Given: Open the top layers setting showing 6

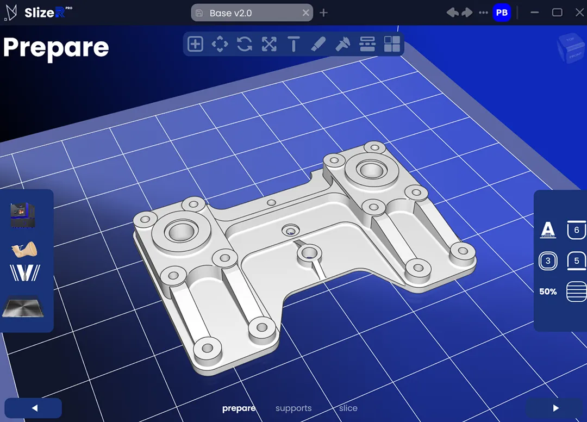Looking at the screenshot, I should [577, 230].
